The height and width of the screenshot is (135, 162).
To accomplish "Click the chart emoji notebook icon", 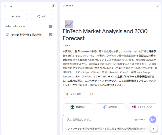I will point(69,24).
